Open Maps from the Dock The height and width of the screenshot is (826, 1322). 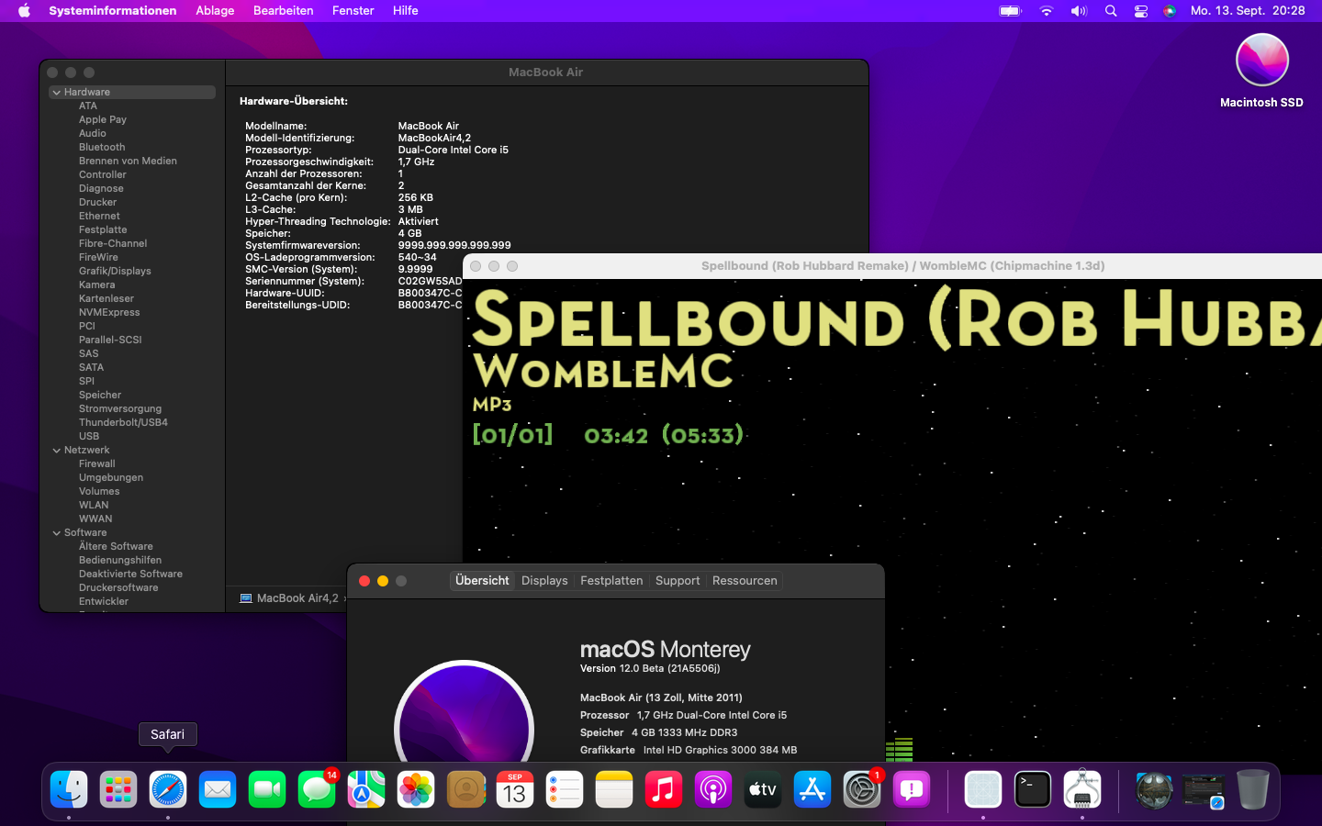[366, 789]
